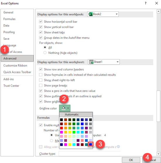Choose Nothing (hide objects) radio option
This screenshot has width=161, height=163.
point(45,53)
